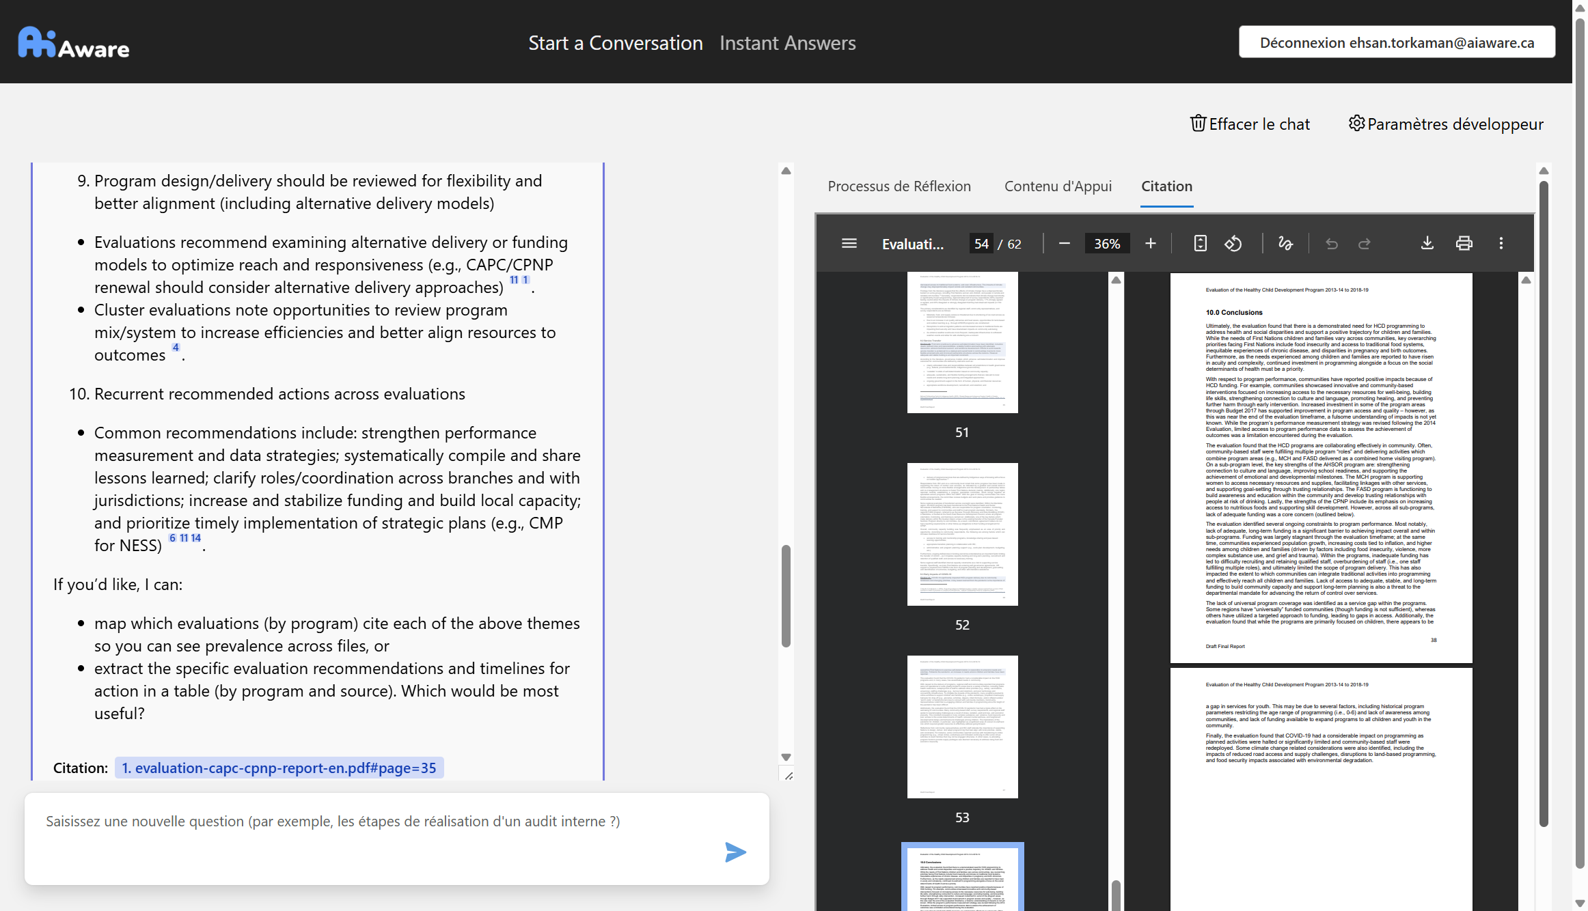Open Paramètres développeur settings
This screenshot has height=911, width=1588.
click(1446, 124)
